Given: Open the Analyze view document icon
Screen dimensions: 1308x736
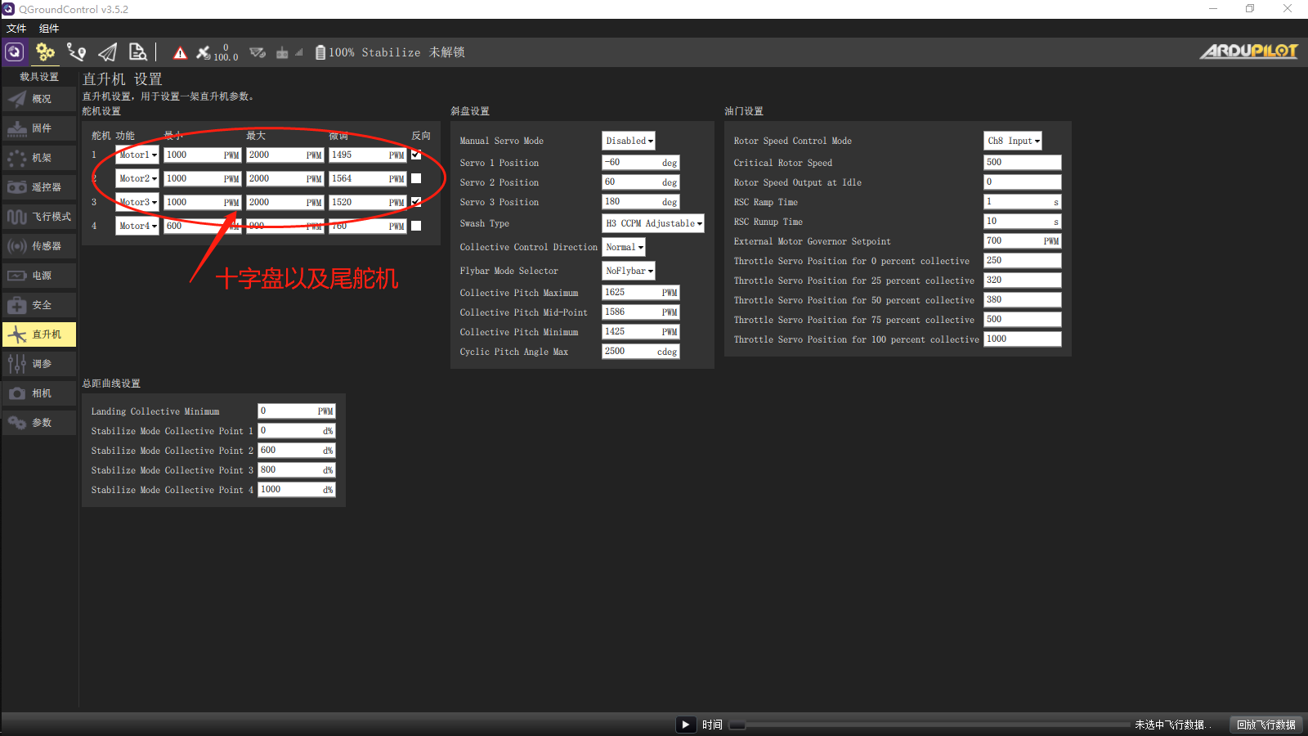Looking at the screenshot, I should tap(138, 52).
